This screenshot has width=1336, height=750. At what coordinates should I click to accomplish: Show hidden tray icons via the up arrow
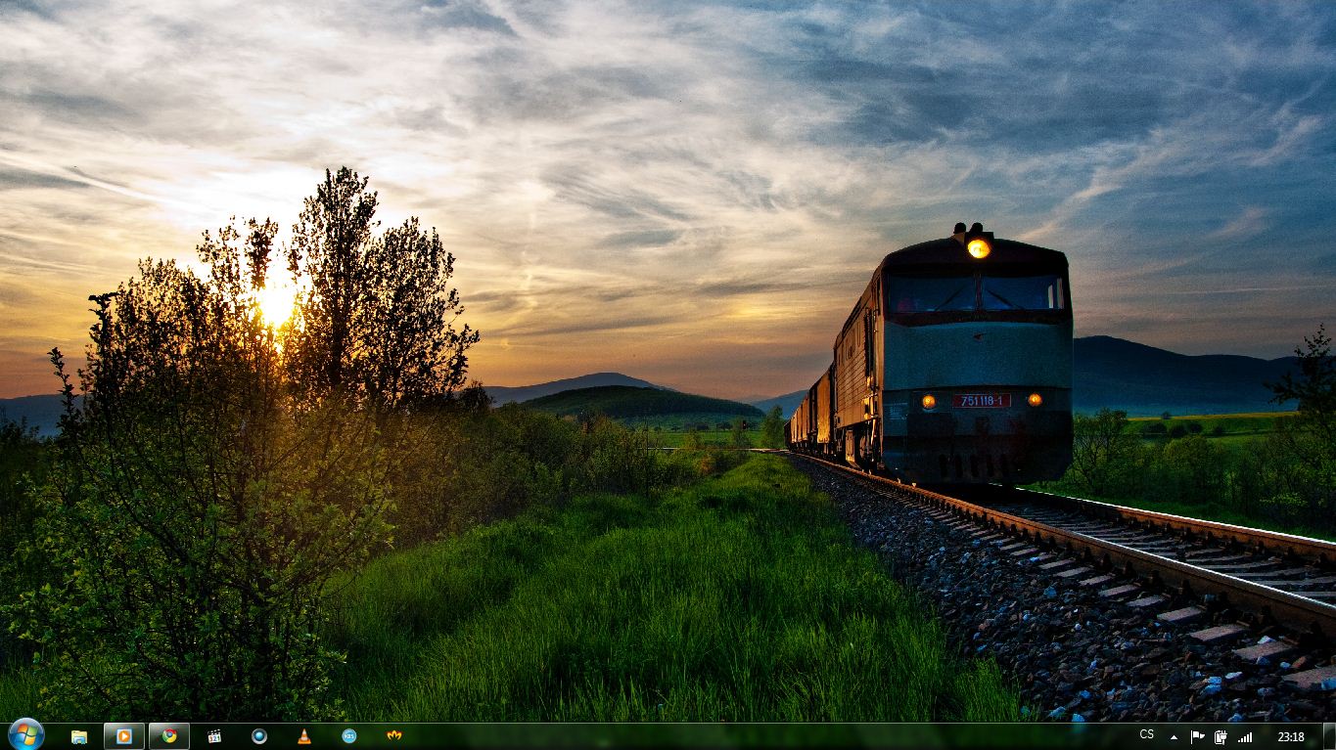(1174, 737)
